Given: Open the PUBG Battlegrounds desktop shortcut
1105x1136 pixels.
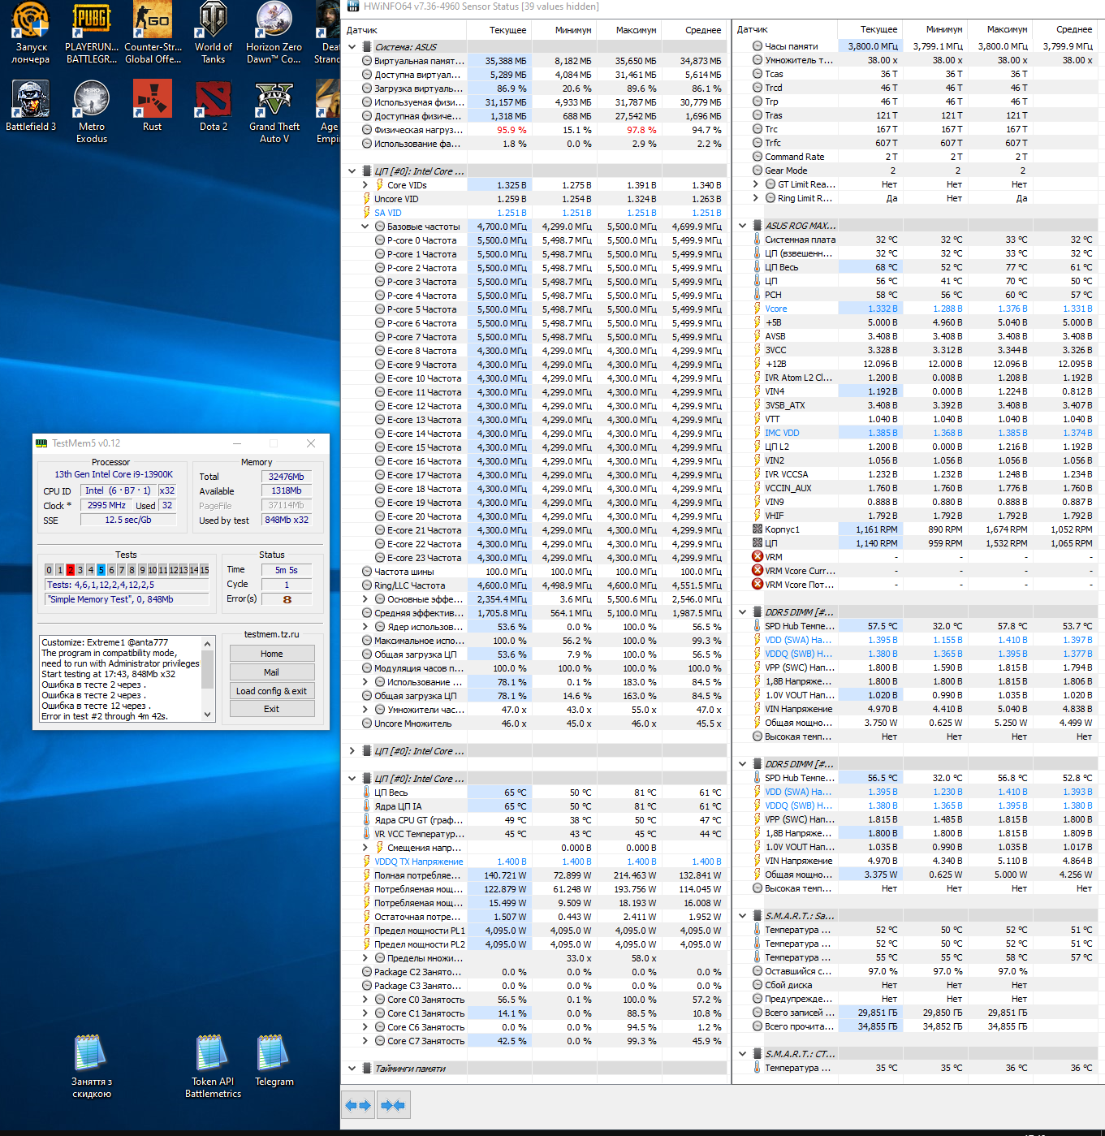Looking at the screenshot, I should point(92,33).
